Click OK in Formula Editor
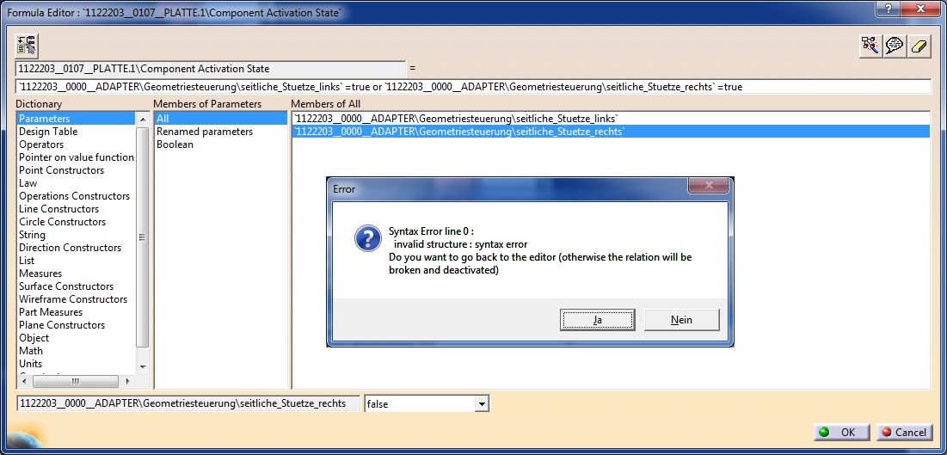Screen dimensions: 947x455 [x=841, y=432]
